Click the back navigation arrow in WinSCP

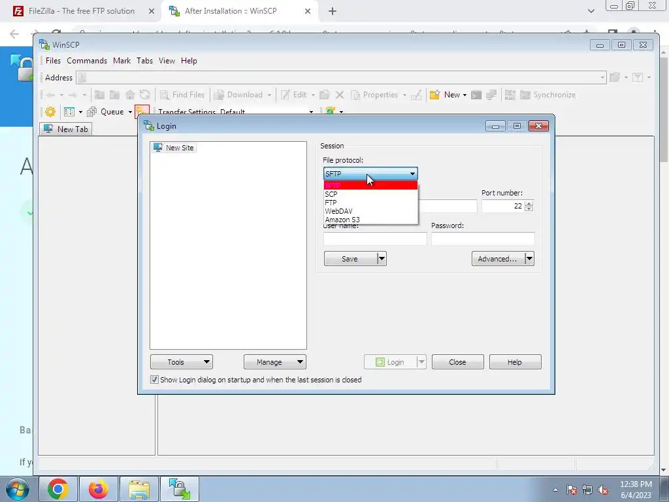point(50,95)
